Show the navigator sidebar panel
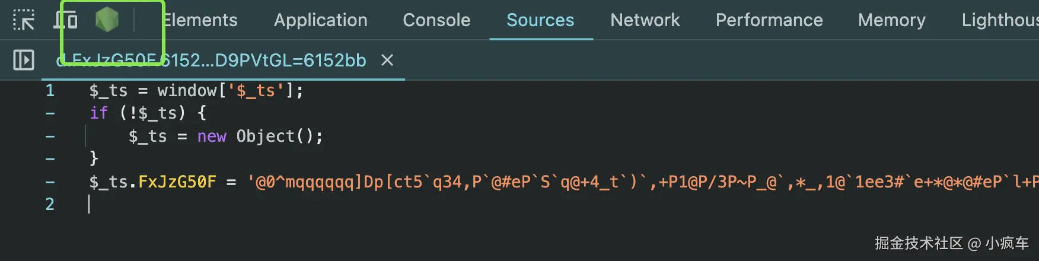Screen dimensions: 1039x261 [24, 60]
